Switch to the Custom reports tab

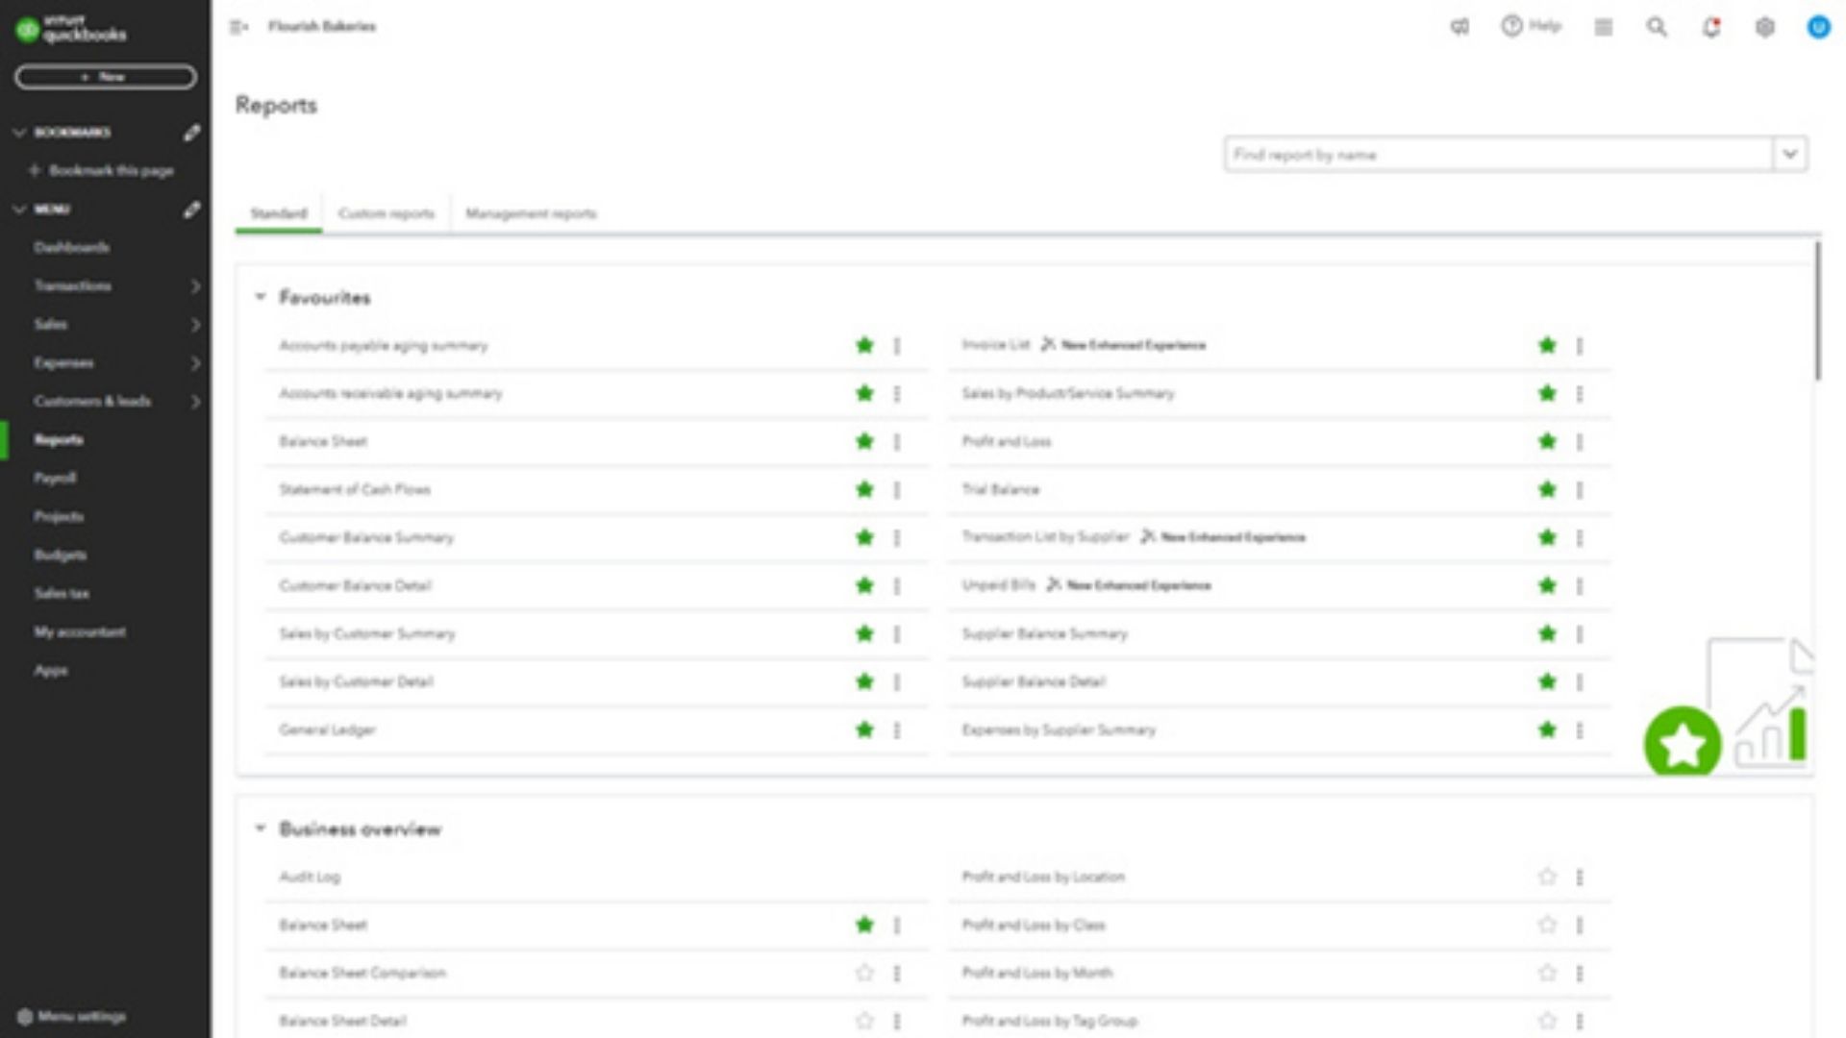point(387,213)
